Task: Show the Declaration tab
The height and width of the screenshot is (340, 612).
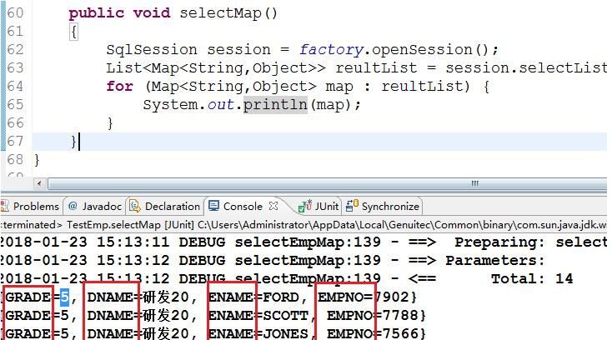Action: [172, 206]
